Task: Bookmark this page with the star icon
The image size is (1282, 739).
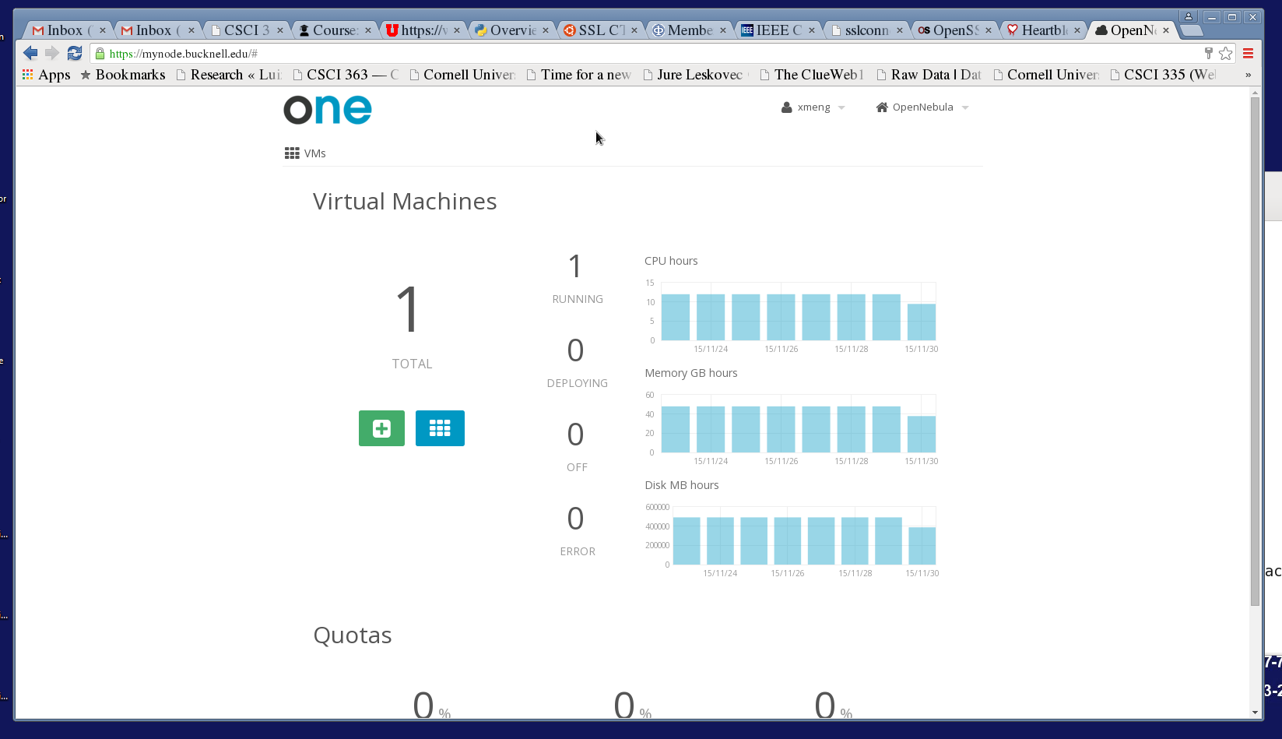Action: 1226,53
